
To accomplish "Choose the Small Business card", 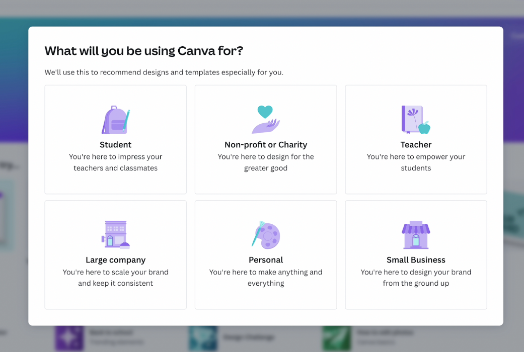I will [416, 254].
